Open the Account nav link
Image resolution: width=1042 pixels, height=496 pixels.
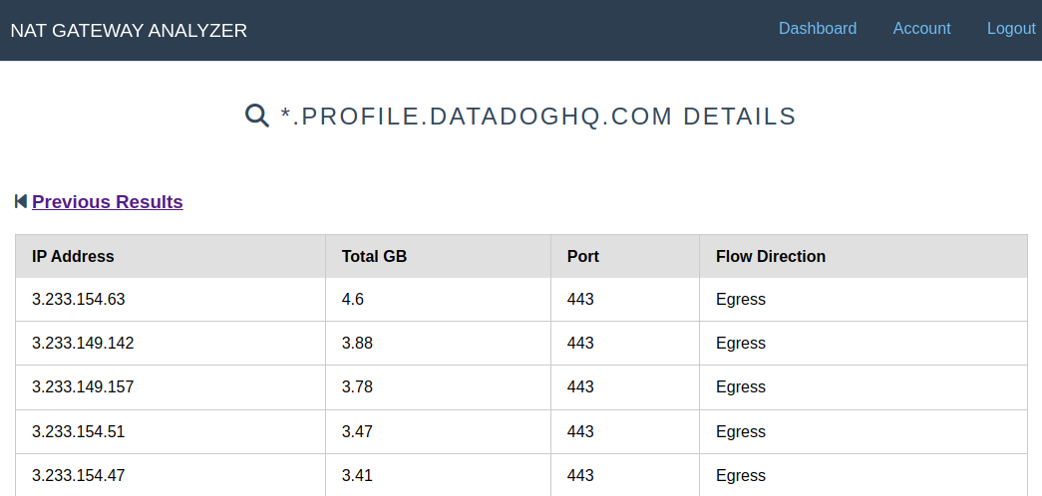921,29
